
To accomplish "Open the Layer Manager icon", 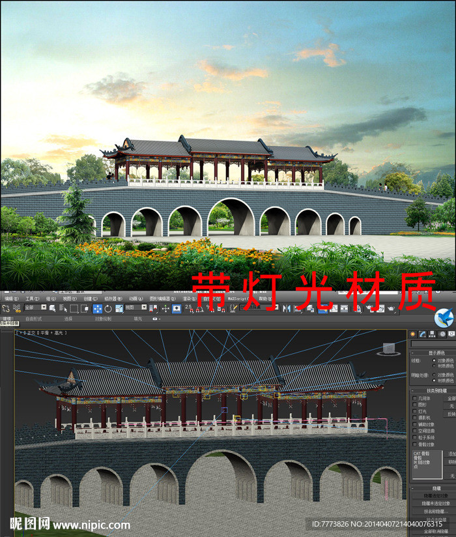I will tap(310, 308).
